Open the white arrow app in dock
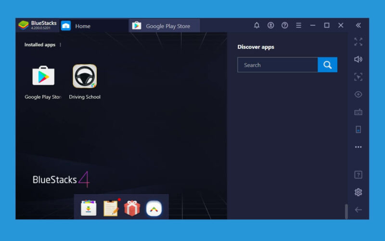 (154, 209)
